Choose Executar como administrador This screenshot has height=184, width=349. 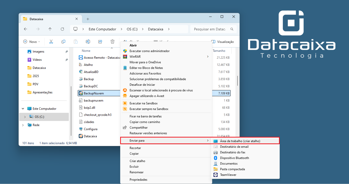(166, 51)
